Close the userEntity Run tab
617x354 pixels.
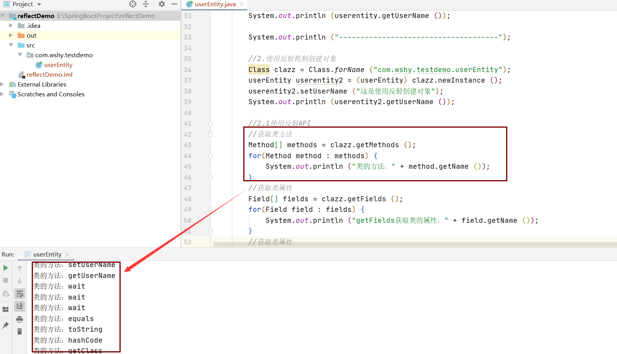(67, 255)
